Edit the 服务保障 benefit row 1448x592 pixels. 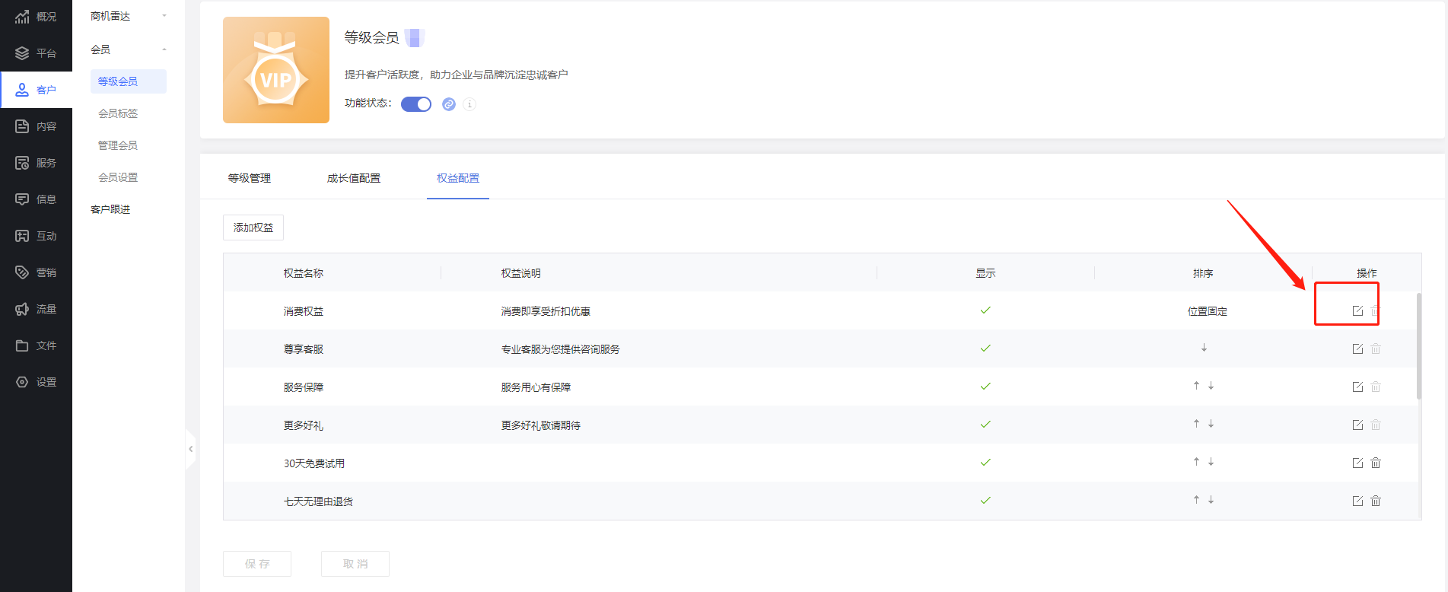tap(1357, 387)
